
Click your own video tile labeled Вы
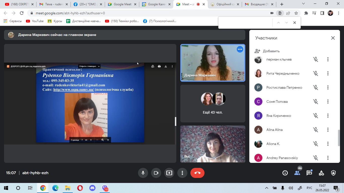pos(213,144)
